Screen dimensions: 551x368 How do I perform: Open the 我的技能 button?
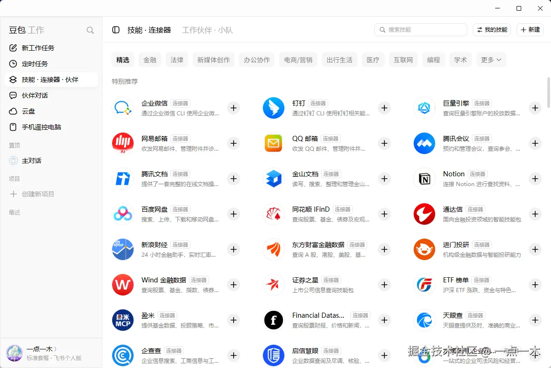(x=491, y=30)
